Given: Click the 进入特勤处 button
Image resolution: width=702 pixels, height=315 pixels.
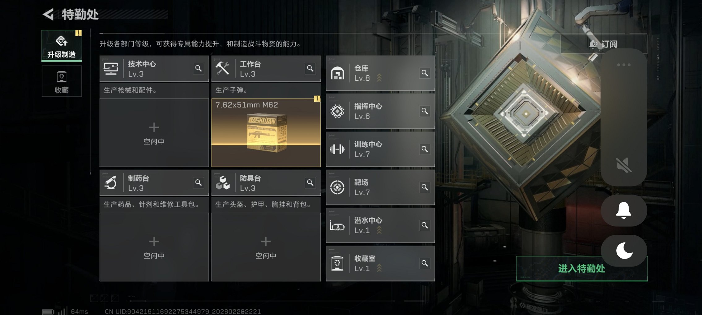Looking at the screenshot, I should point(582,268).
